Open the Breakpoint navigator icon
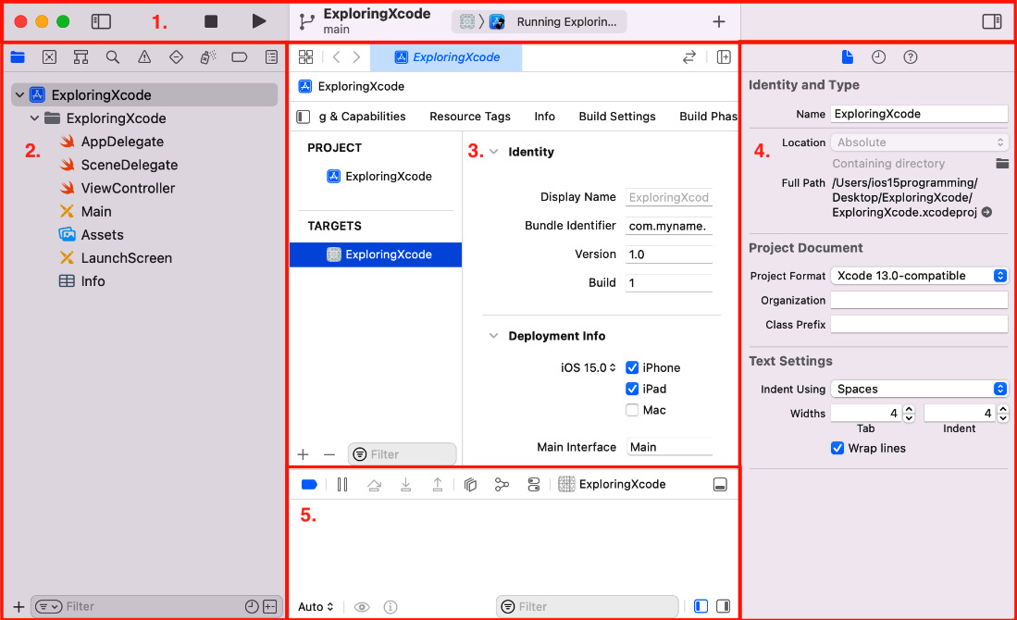The height and width of the screenshot is (620, 1017). click(240, 57)
